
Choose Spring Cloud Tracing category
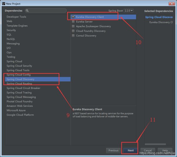click(x=38, y=92)
